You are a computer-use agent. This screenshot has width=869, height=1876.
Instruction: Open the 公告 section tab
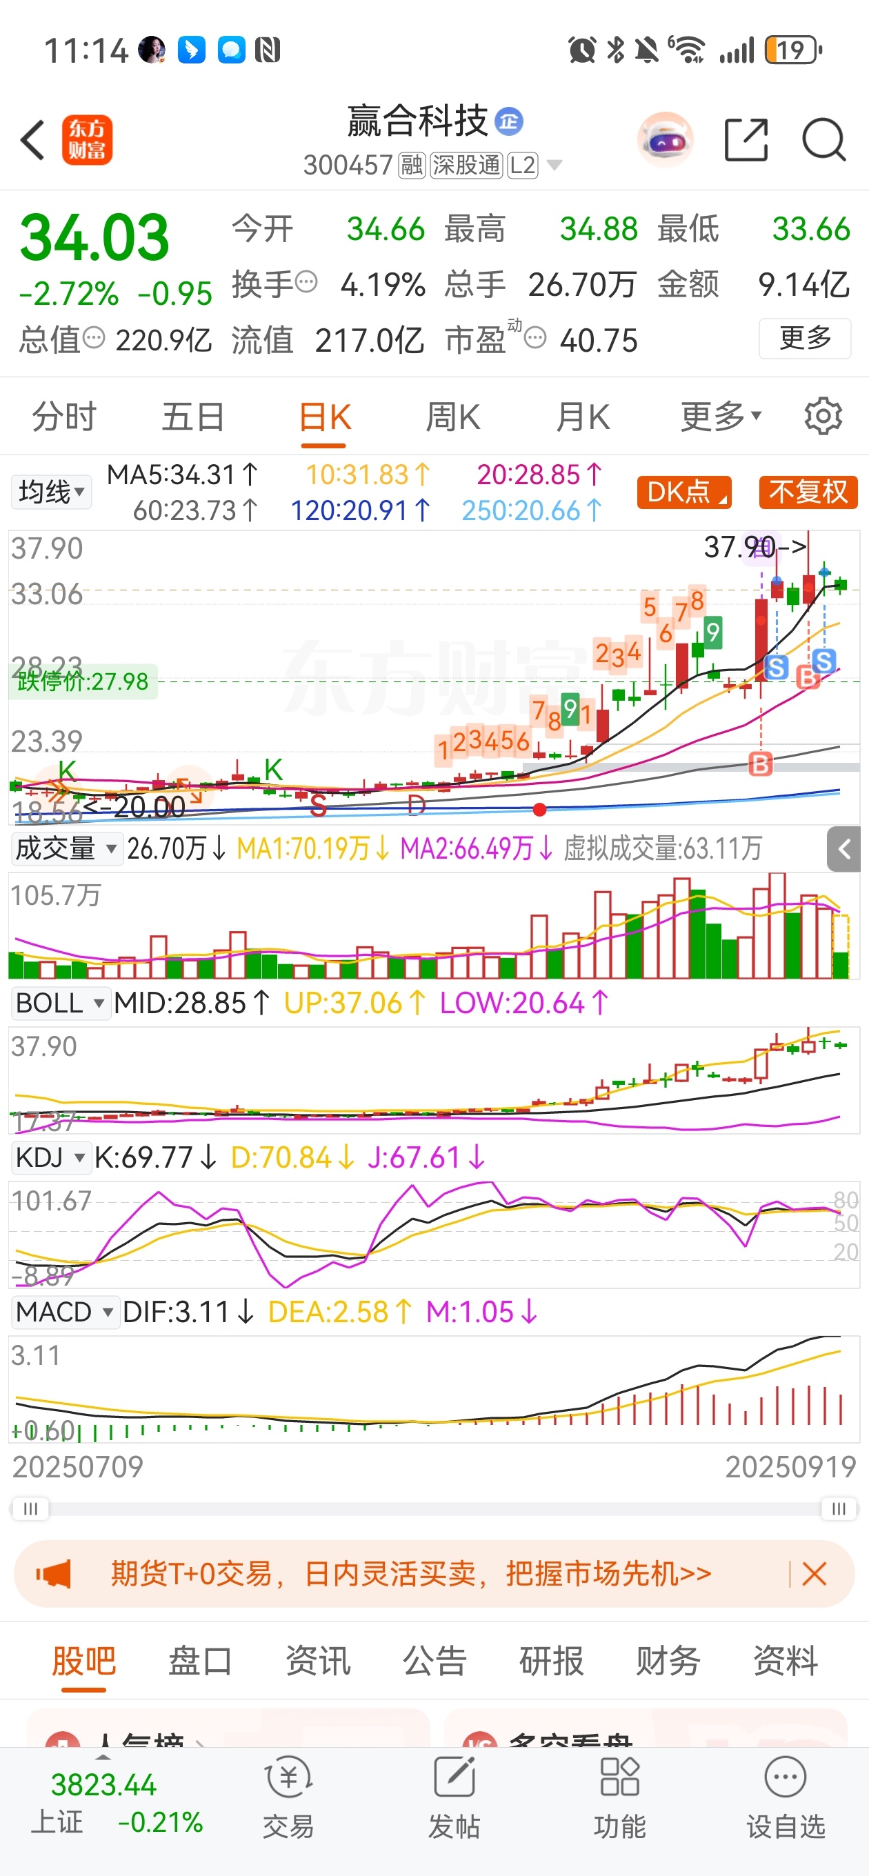point(434,1662)
